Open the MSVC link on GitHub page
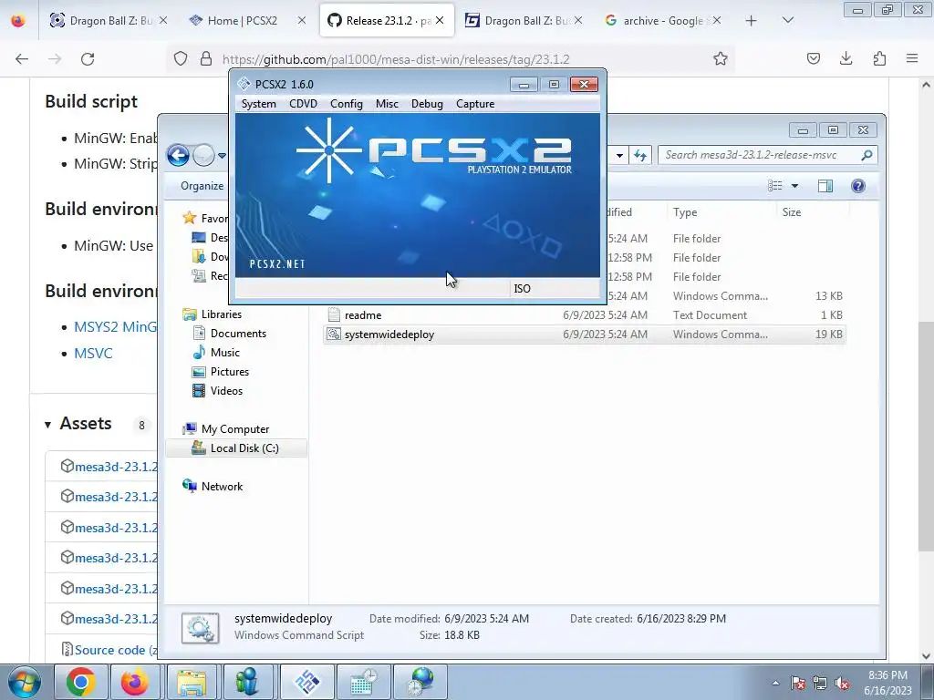The height and width of the screenshot is (700, 934). (93, 353)
